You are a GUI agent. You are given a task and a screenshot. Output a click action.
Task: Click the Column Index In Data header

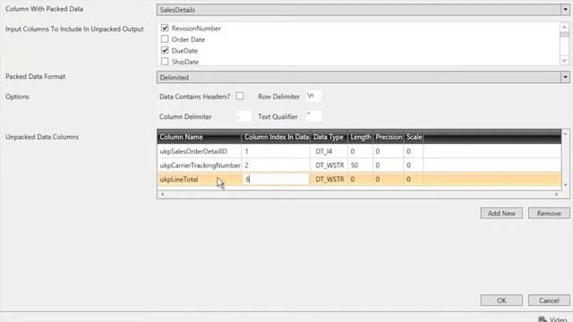click(x=277, y=137)
